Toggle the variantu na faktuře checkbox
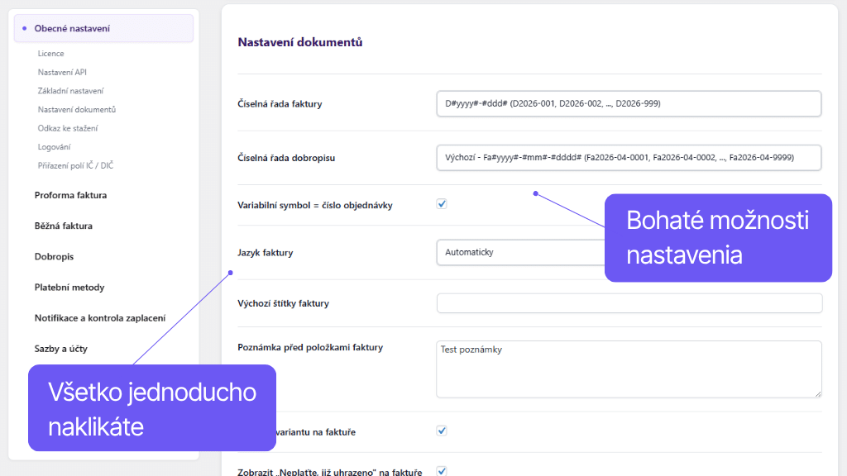 [442, 431]
